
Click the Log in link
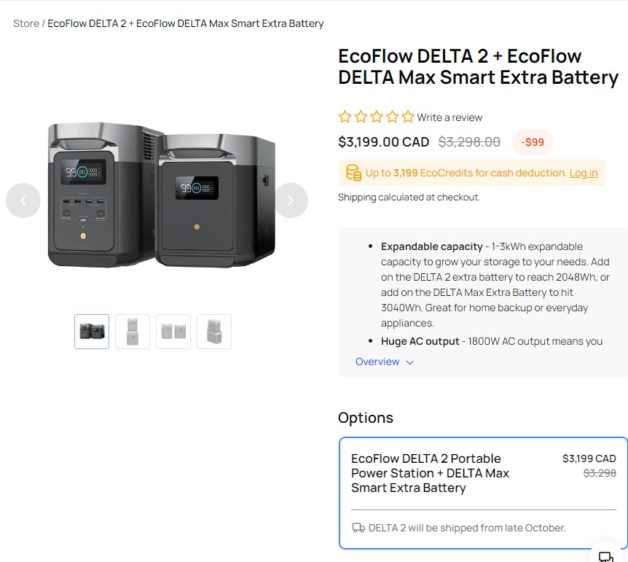[x=584, y=173]
